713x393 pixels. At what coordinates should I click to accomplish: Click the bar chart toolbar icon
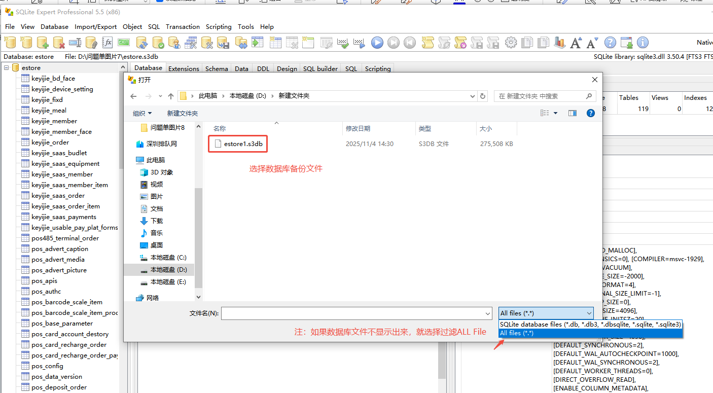coord(559,43)
